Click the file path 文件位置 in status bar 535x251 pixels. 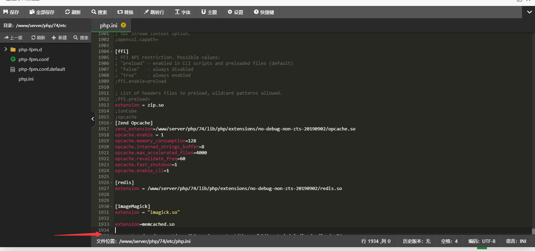point(143,241)
